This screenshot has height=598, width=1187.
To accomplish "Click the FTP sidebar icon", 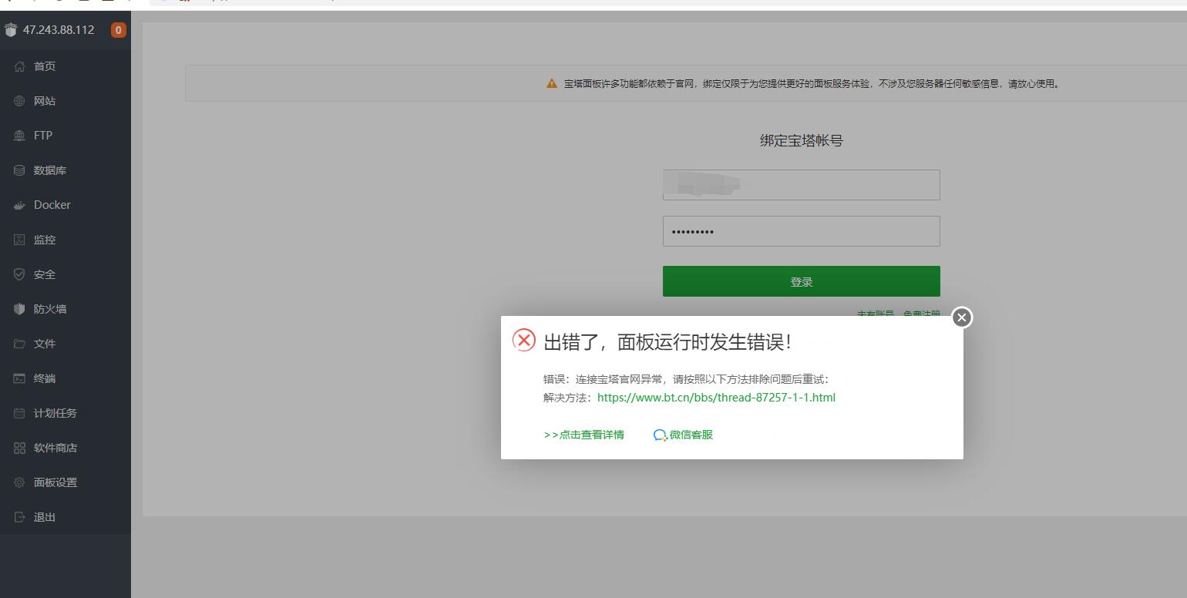I will click(x=19, y=136).
